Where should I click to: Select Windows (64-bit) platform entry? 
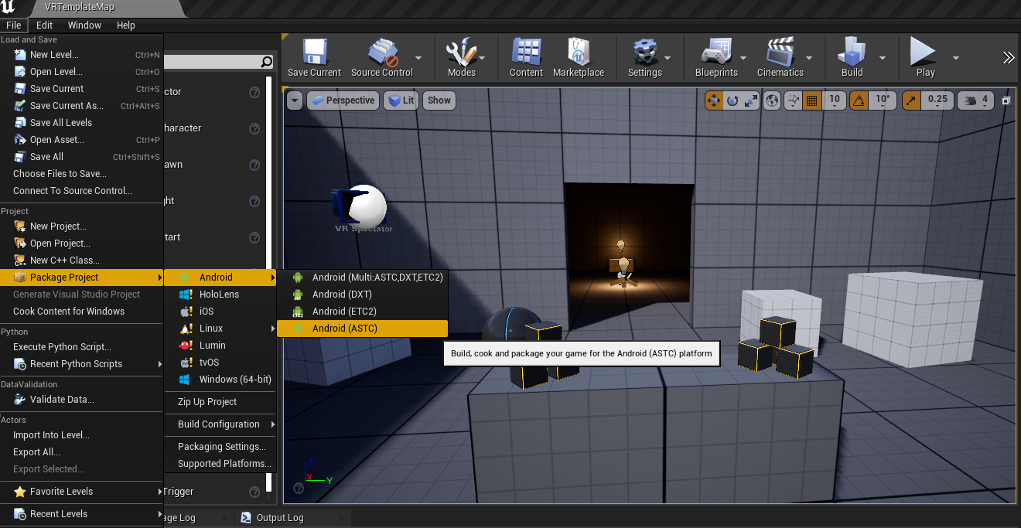pyautogui.click(x=220, y=380)
